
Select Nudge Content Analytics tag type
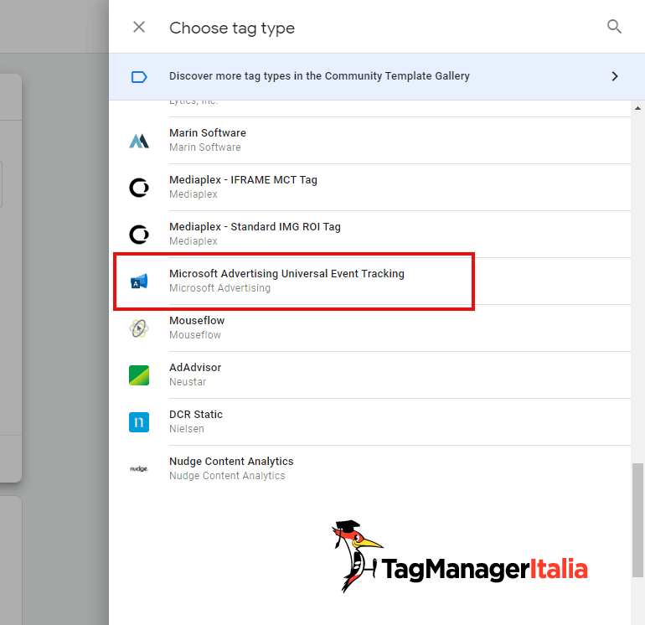[369, 468]
